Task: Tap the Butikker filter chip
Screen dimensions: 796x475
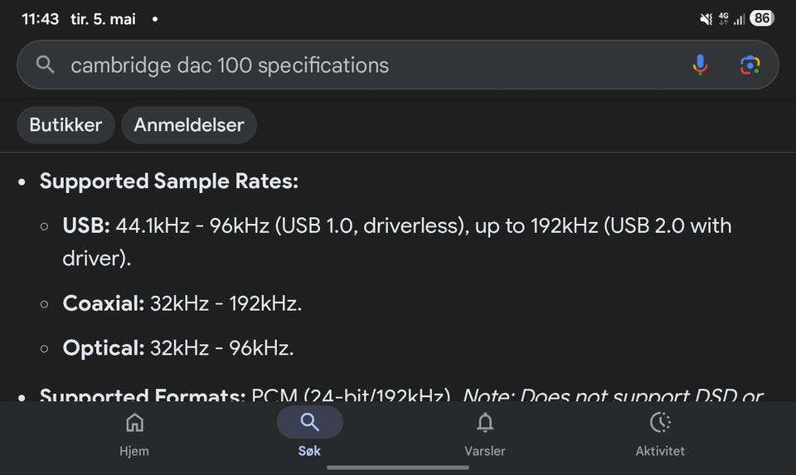Action: 66,125
